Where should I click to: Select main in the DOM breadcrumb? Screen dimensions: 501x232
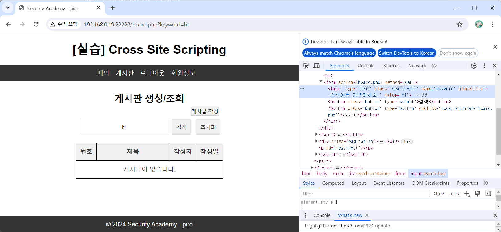(338, 174)
